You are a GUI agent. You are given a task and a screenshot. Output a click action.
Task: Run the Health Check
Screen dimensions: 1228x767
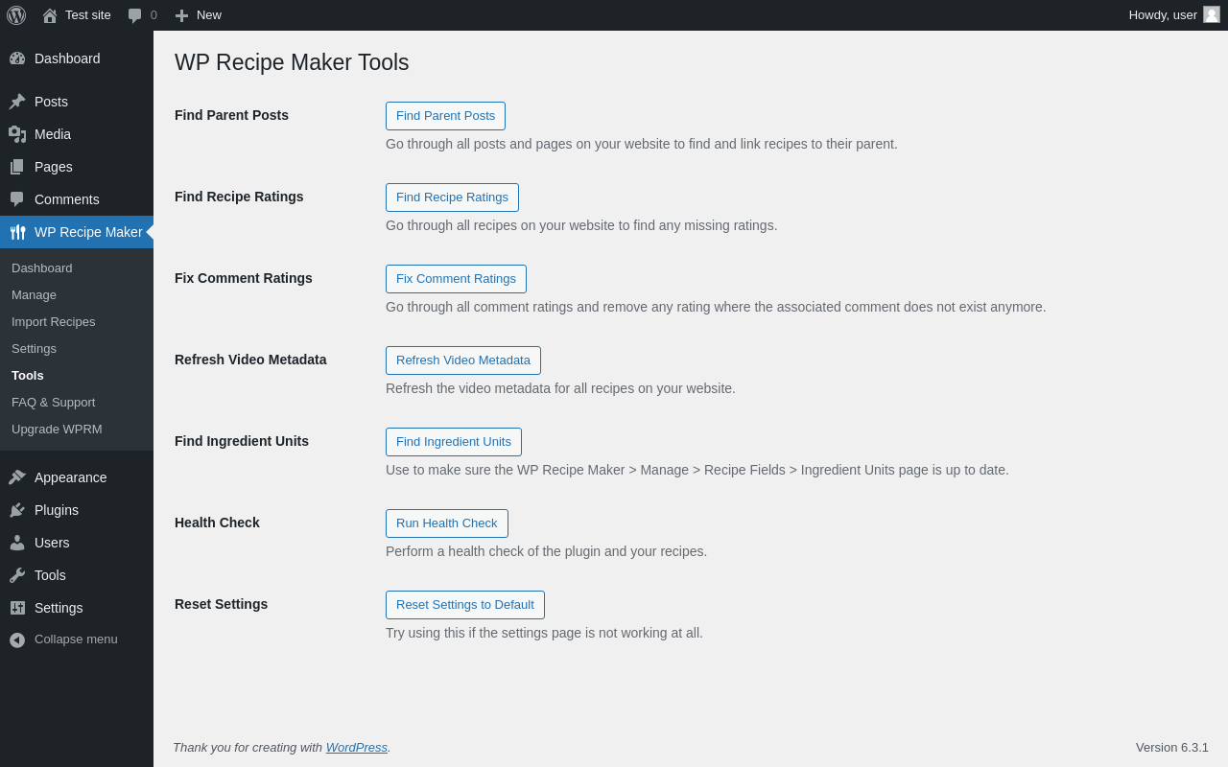[447, 523]
